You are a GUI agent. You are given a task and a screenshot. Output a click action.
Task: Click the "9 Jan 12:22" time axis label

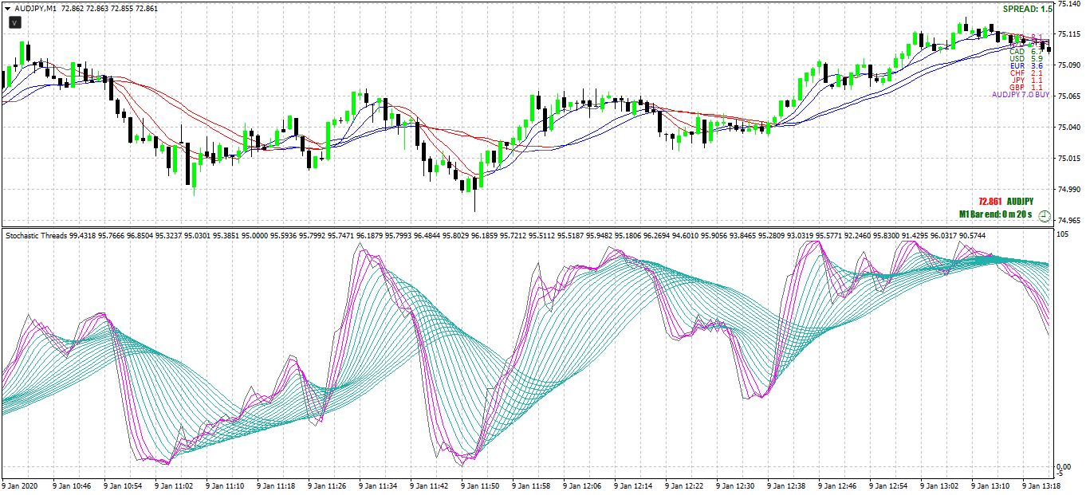coord(685,485)
